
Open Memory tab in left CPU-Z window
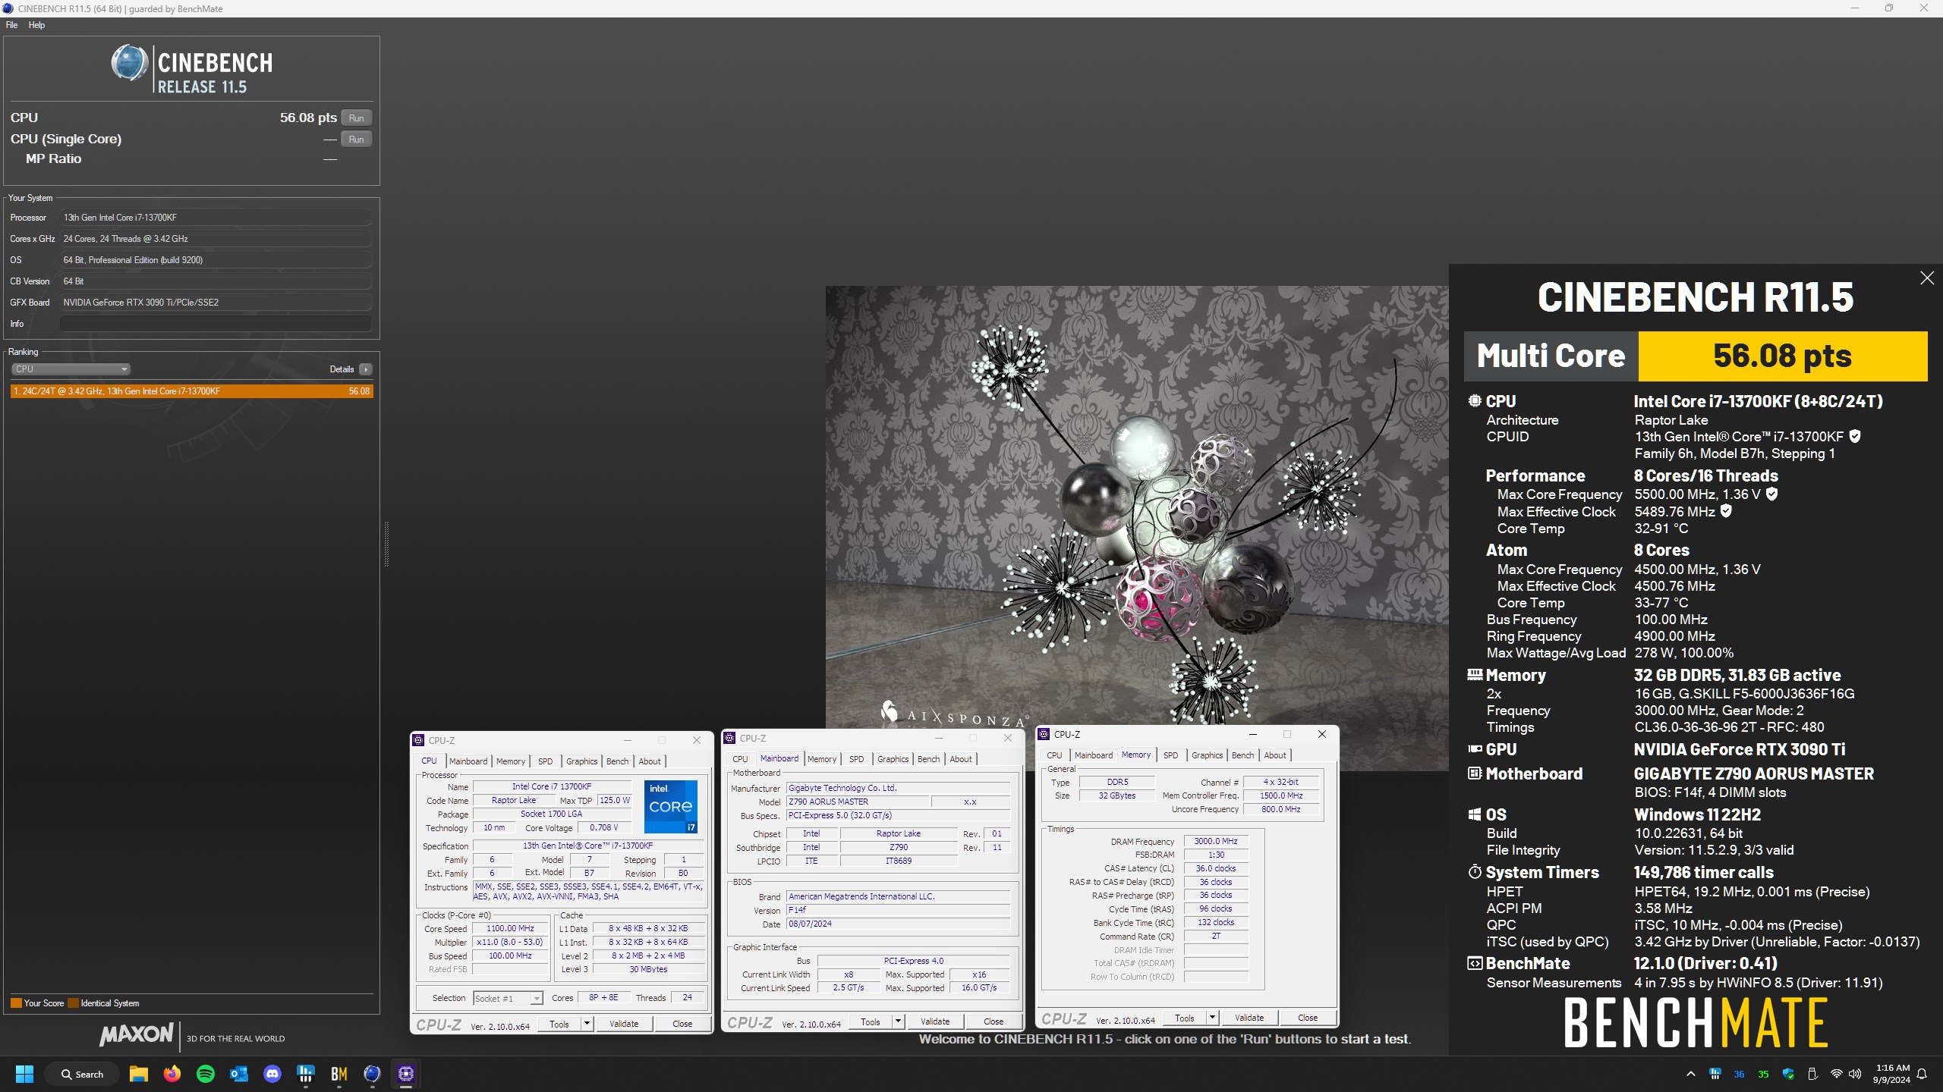[x=511, y=761]
